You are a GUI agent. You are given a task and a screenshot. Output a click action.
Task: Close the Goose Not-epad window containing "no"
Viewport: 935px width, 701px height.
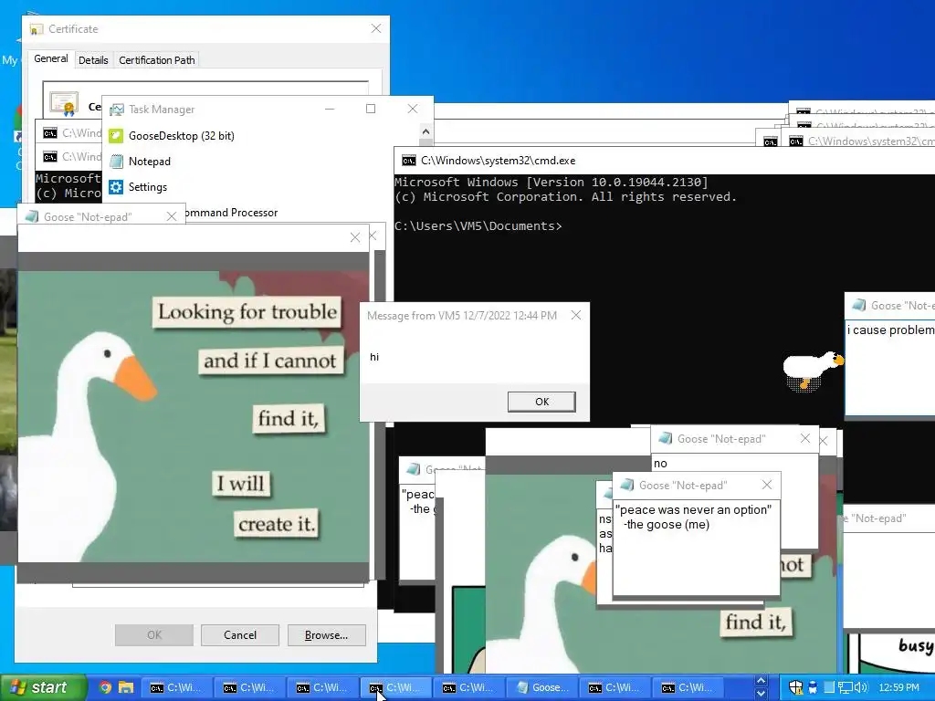click(805, 439)
